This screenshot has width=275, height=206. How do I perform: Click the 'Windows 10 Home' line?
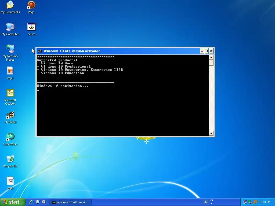tap(55, 63)
